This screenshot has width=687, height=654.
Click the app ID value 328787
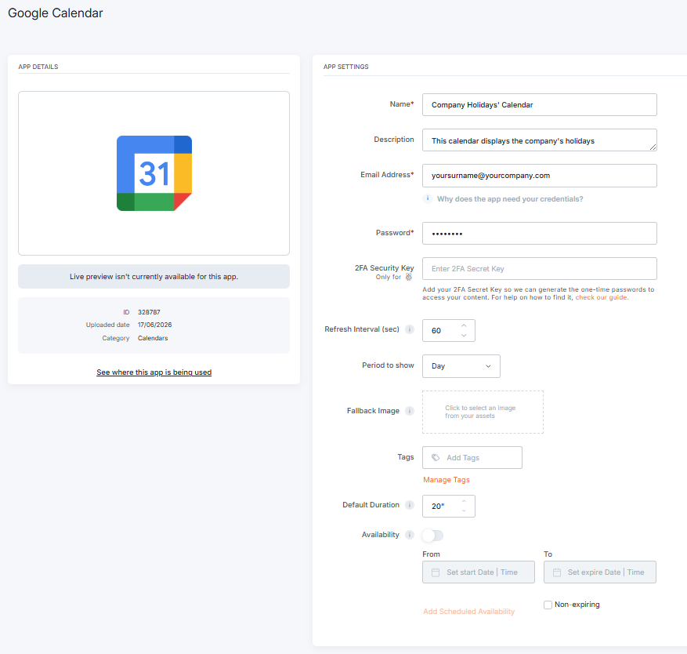149,312
